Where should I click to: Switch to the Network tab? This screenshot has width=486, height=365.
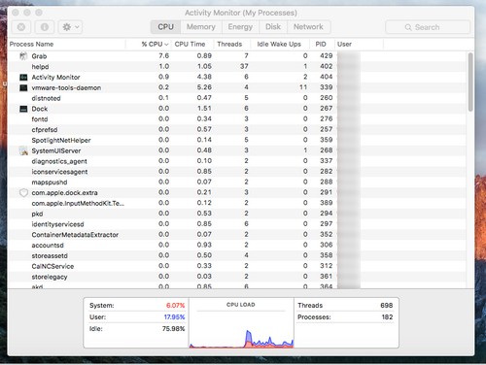308,27
